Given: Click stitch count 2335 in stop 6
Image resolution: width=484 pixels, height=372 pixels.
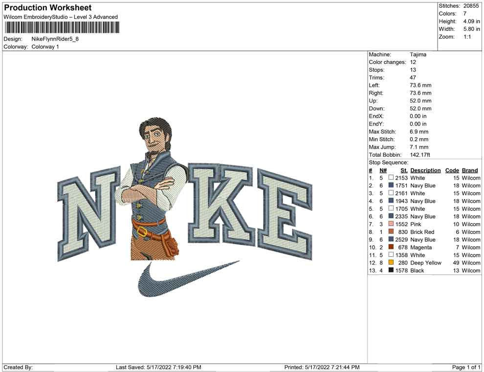Looking at the screenshot, I should point(401,216).
